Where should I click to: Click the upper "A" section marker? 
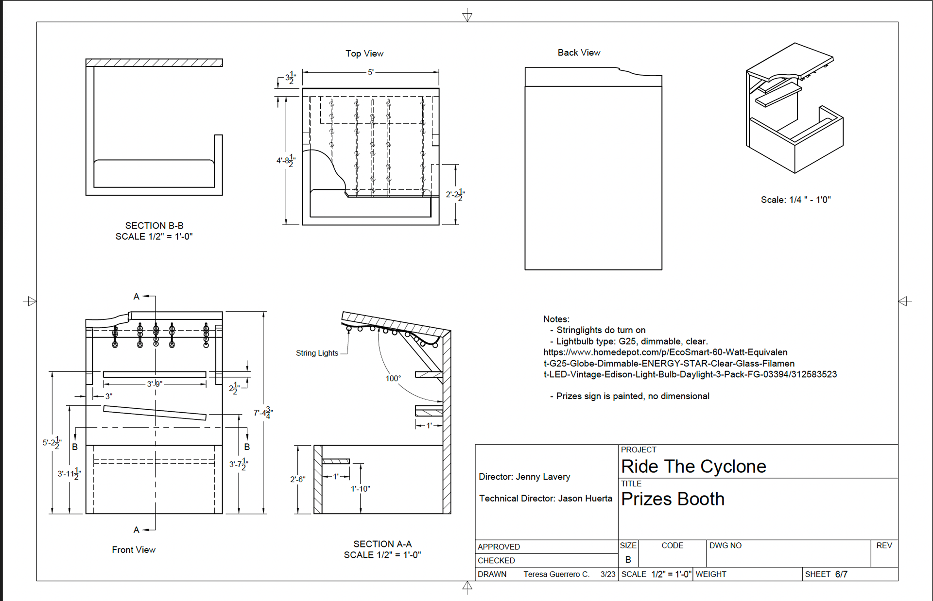tap(137, 296)
